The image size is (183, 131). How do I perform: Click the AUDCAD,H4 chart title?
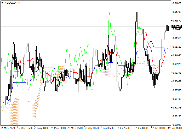(12, 3)
